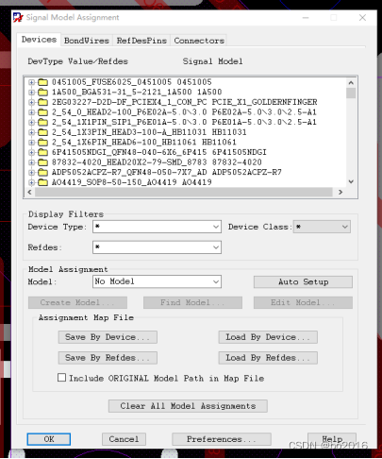Click folder icon of 2_54_1X6PIN_HEAD6 row
382x459 pixels.
42,143
